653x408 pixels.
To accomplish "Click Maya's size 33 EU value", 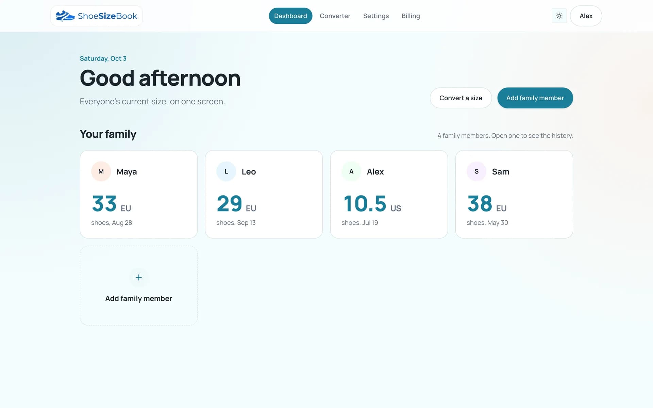I will (111, 204).
